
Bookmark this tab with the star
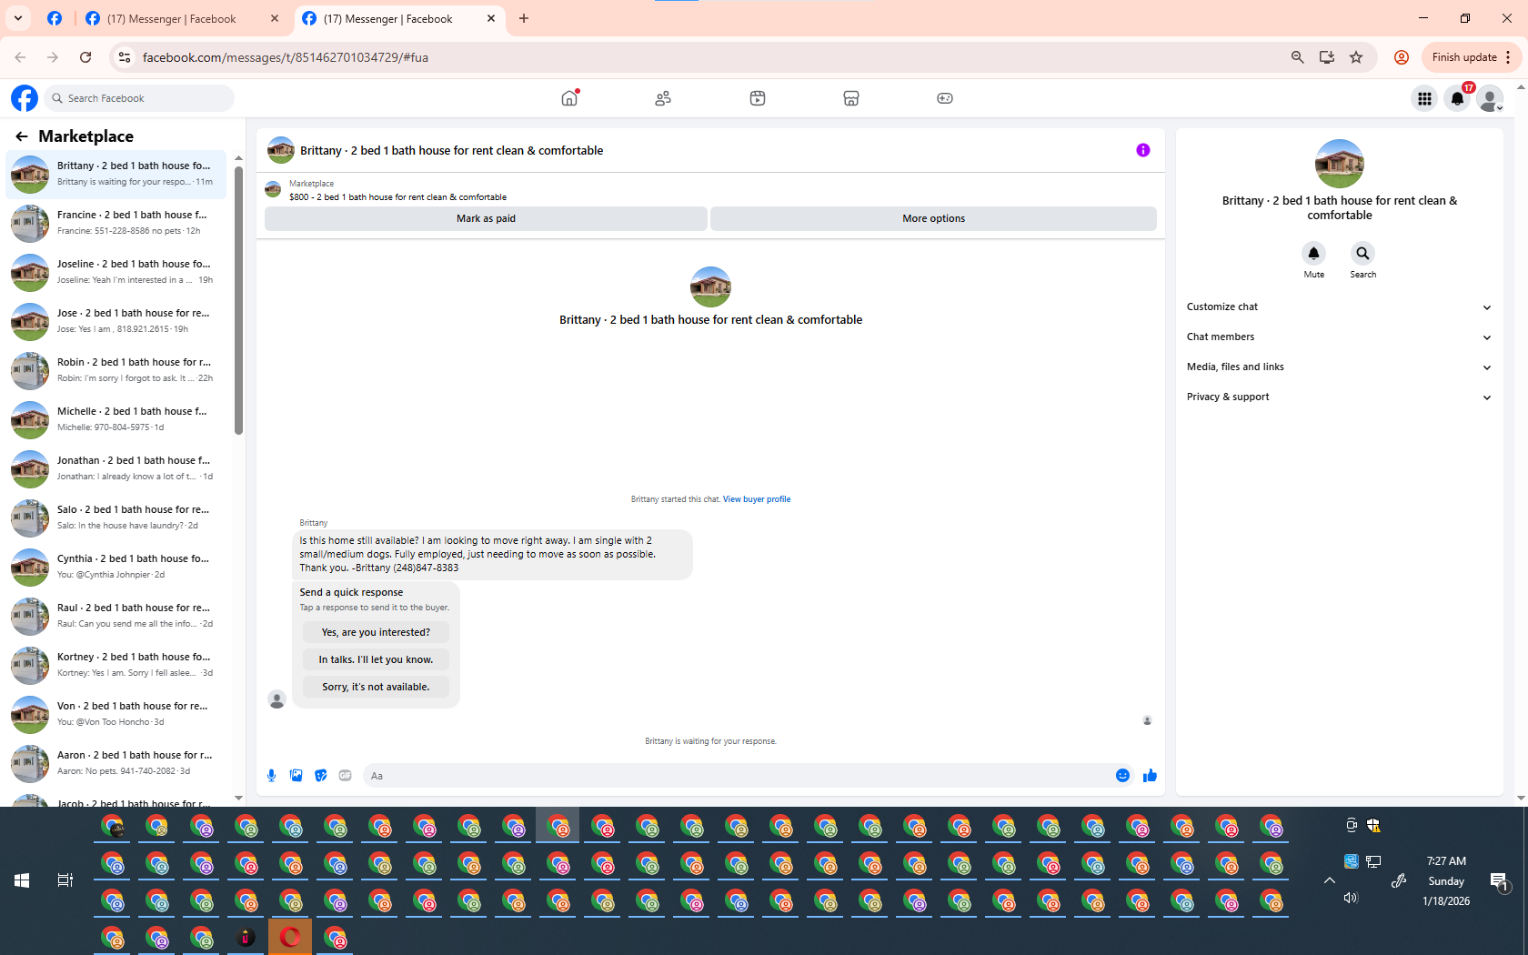1356,57
